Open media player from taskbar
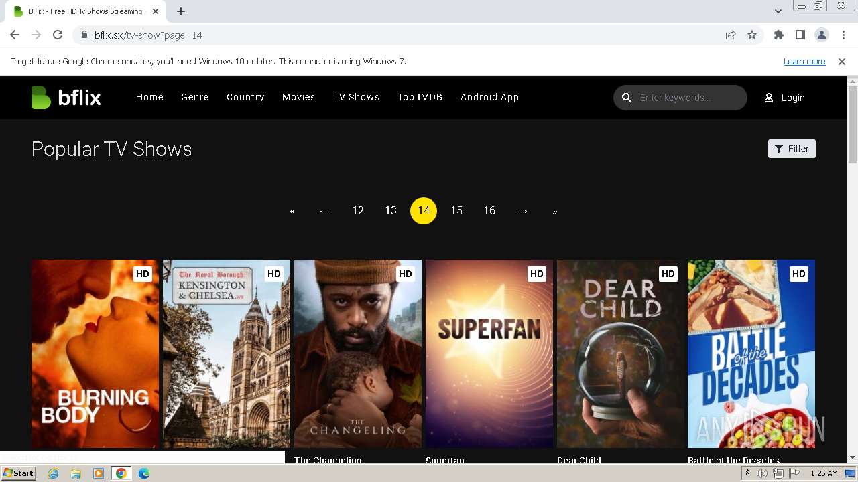The width and height of the screenshot is (858, 482). tap(99, 473)
